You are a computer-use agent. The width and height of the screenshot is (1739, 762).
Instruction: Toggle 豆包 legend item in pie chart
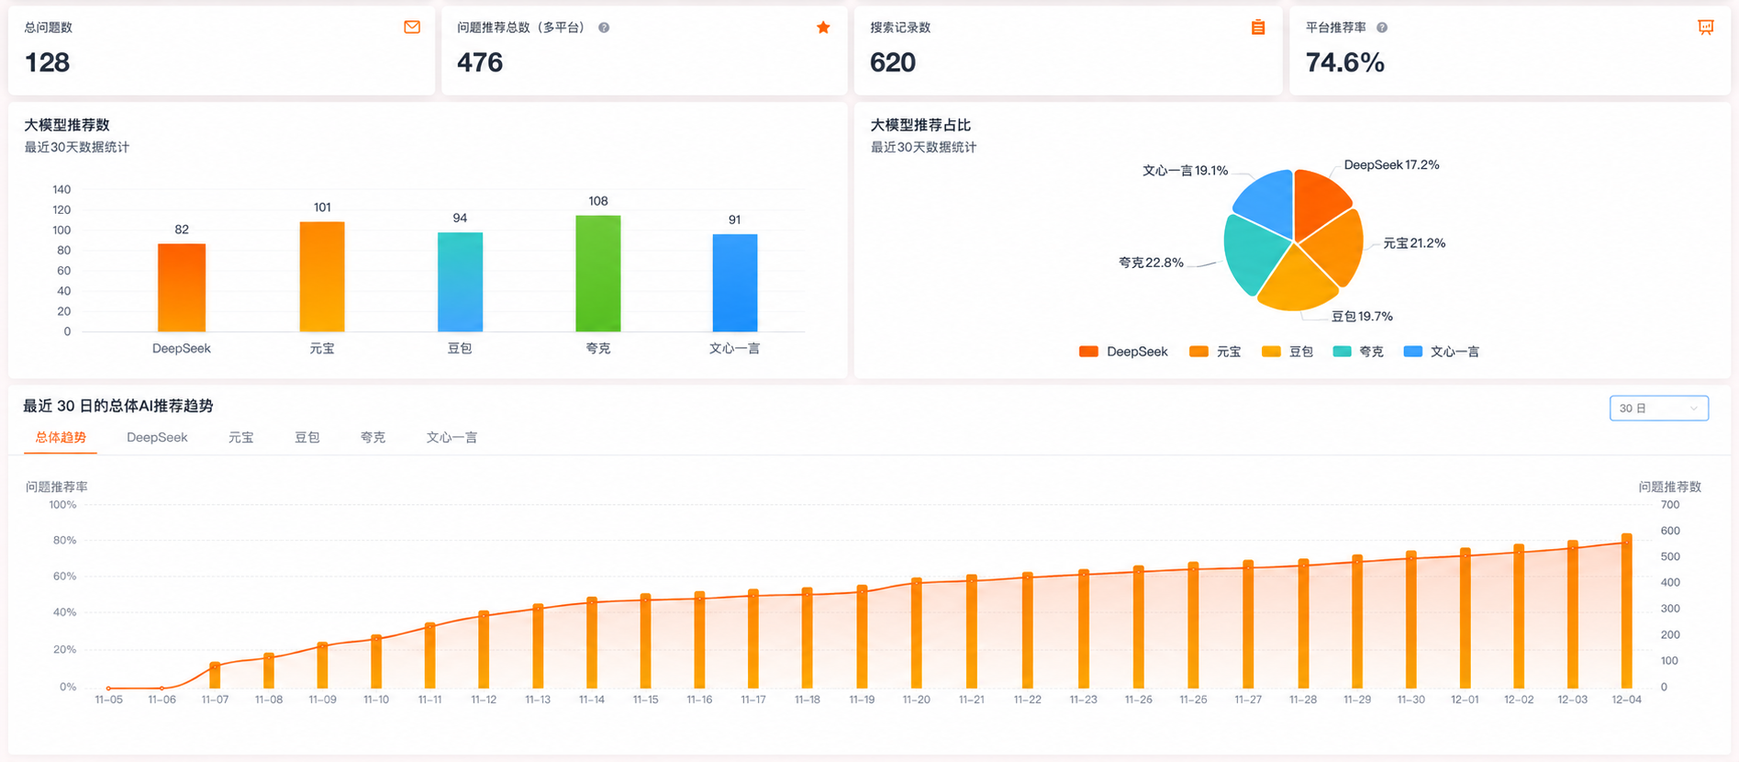pyautogui.click(x=1288, y=352)
